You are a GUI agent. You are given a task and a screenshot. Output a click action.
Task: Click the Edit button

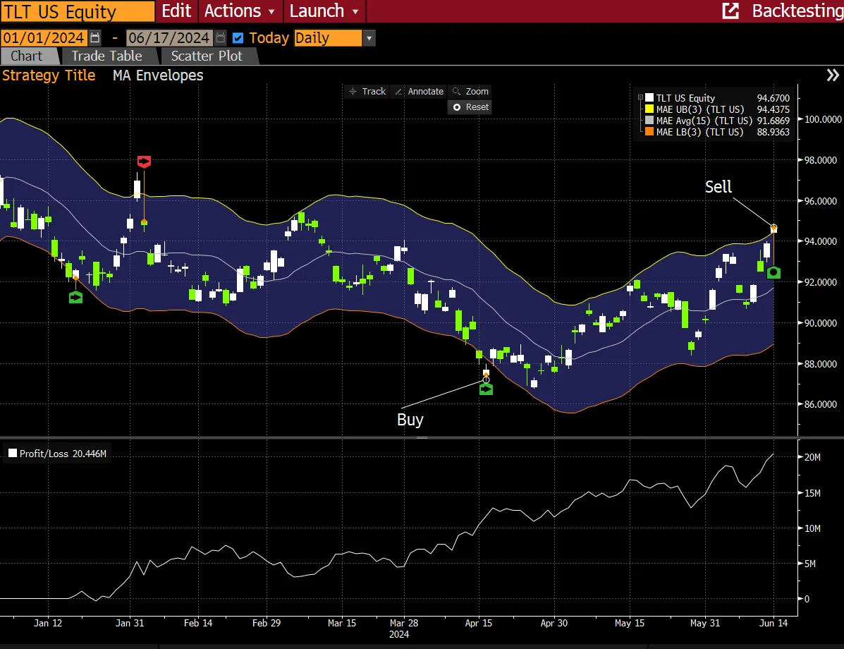coord(176,11)
